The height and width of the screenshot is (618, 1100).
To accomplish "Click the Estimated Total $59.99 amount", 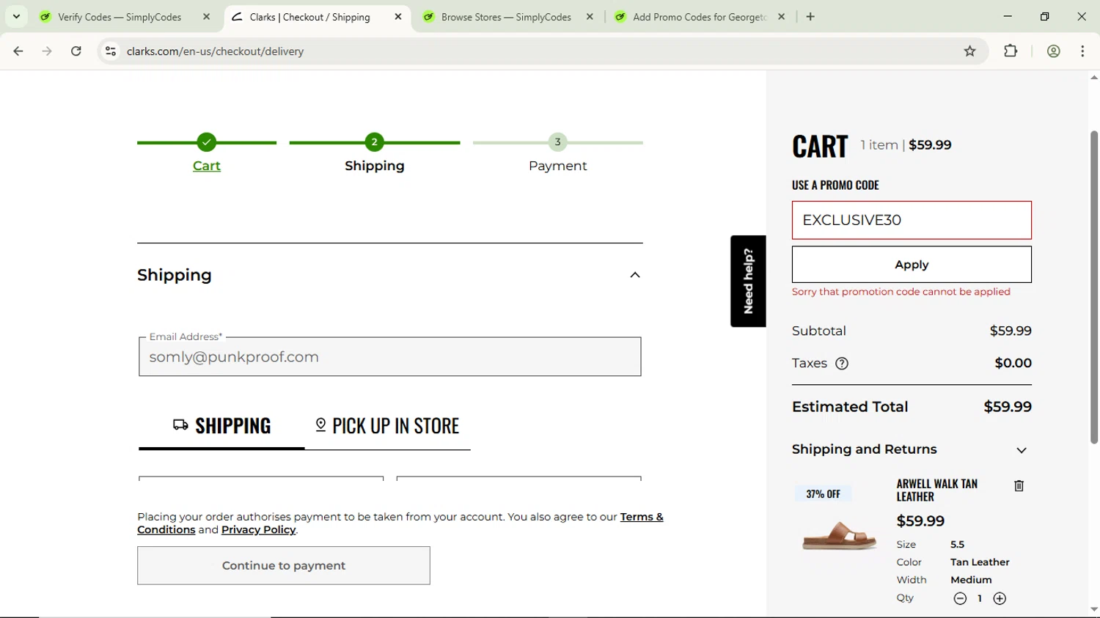I will coord(1008,407).
